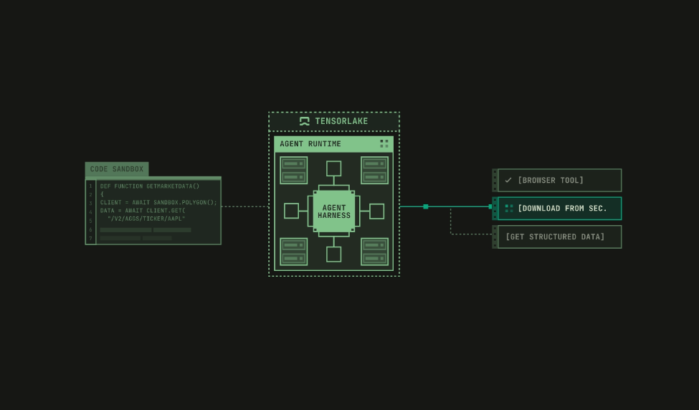Select the bottom-right server icon
The height and width of the screenshot is (410, 699).
pos(374,252)
